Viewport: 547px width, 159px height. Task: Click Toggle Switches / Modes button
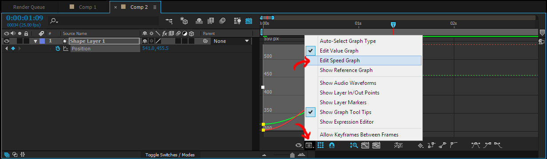pyautogui.click(x=170, y=155)
